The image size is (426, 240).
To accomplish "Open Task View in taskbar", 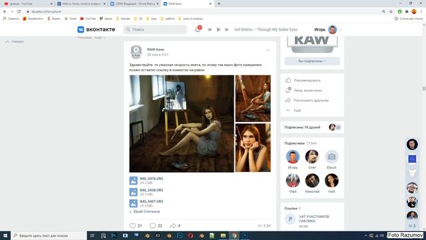I will [93, 235].
